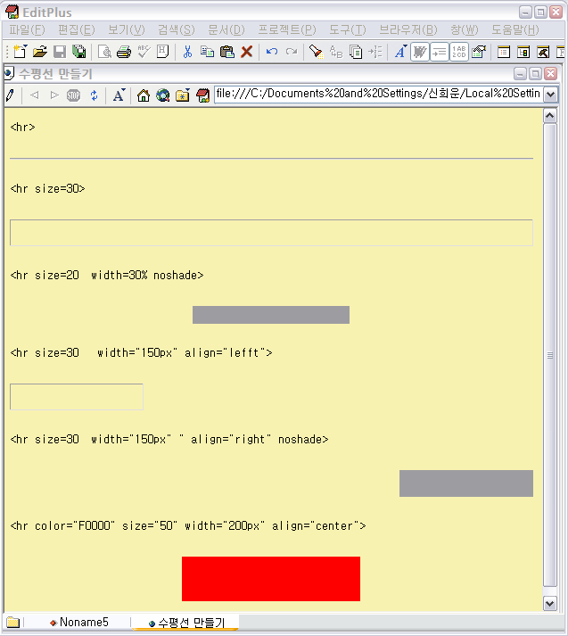Click the Save All icon
This screenshot has width=568, height=636.
tap(79, 52)
